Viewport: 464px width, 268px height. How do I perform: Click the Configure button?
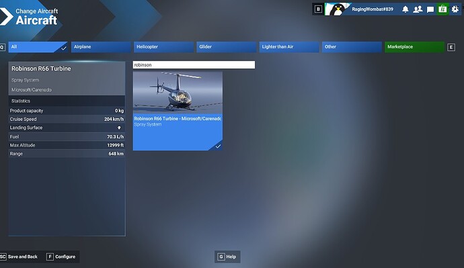[61, 257]
